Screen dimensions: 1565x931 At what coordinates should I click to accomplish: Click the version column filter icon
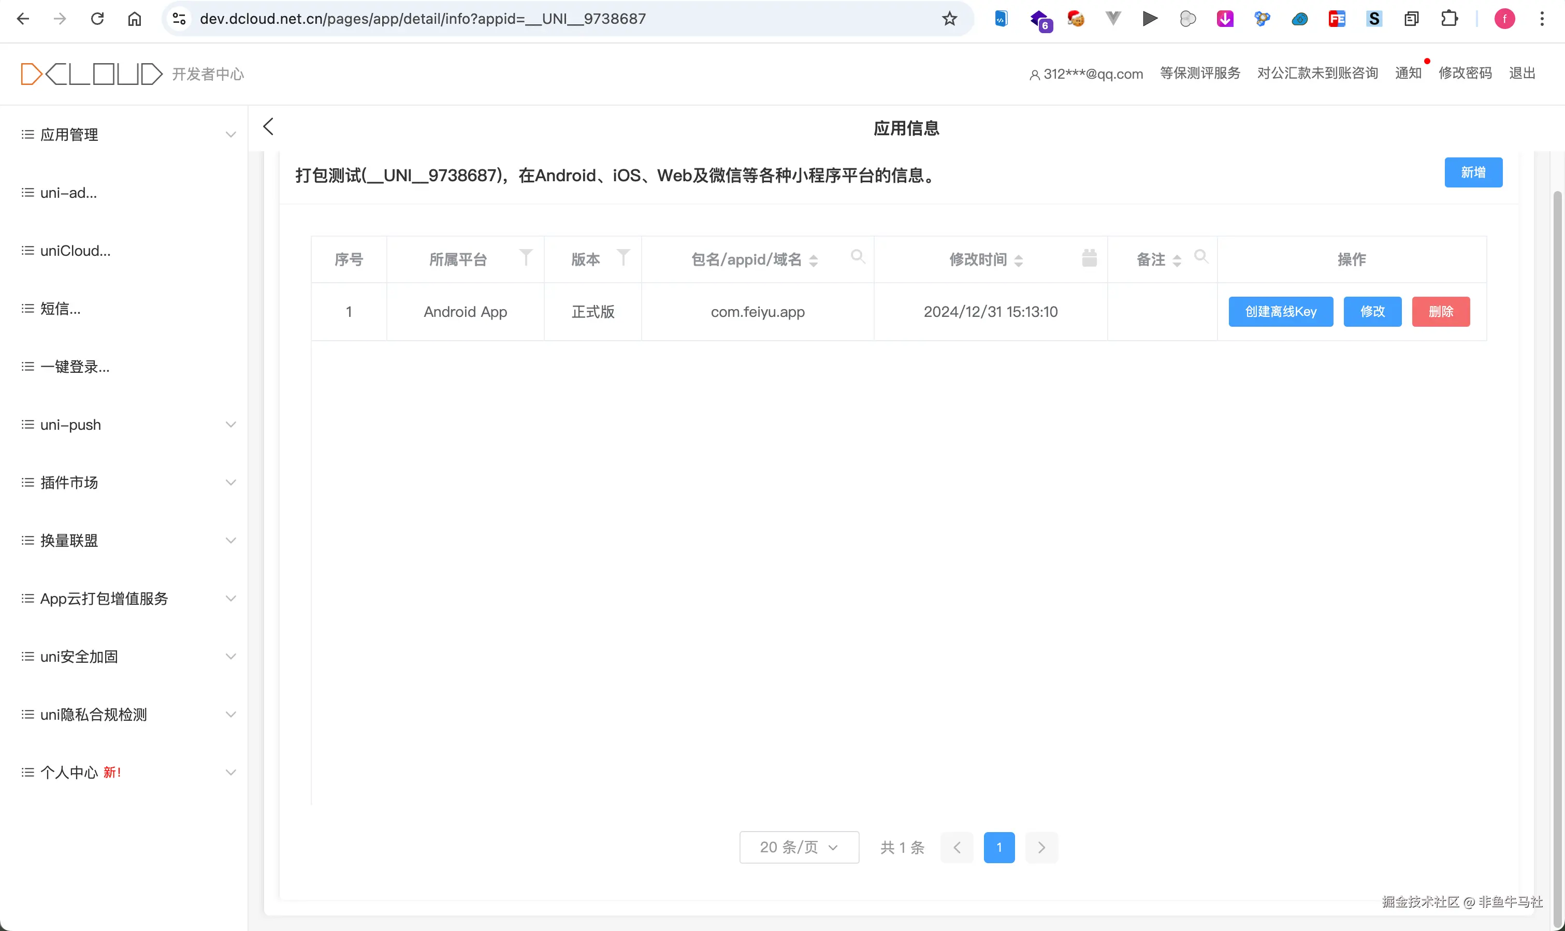(x=623, y=257)
